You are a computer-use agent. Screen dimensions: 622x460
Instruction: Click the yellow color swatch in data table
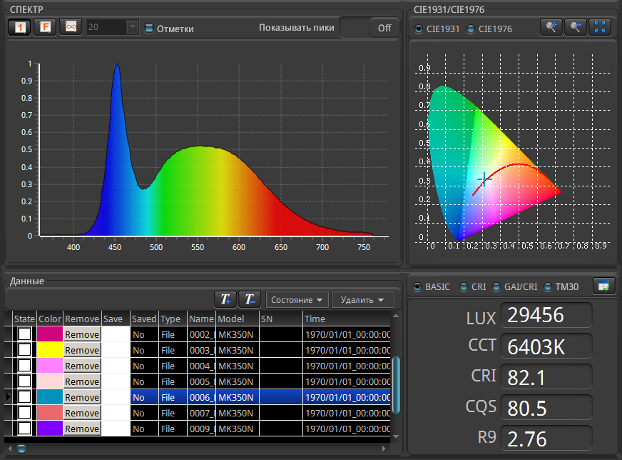pos(49,350)
